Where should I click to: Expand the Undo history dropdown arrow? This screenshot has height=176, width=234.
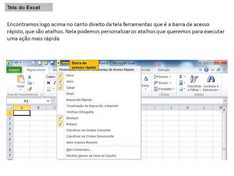[20, 63]
